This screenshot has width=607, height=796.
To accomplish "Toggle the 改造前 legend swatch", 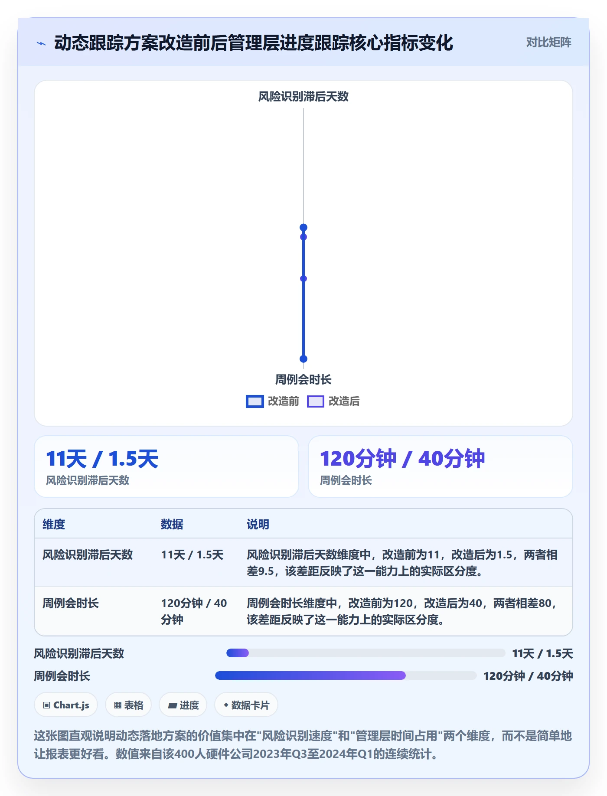I will [x=255, y=401].
